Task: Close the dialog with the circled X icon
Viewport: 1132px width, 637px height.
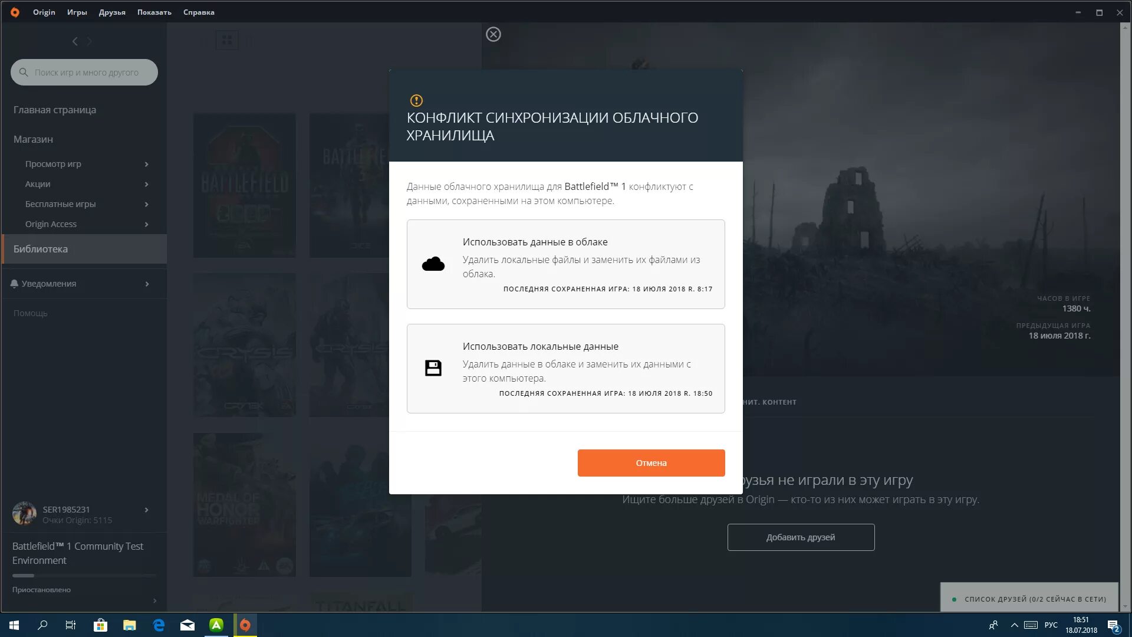Action: [493, 34]
